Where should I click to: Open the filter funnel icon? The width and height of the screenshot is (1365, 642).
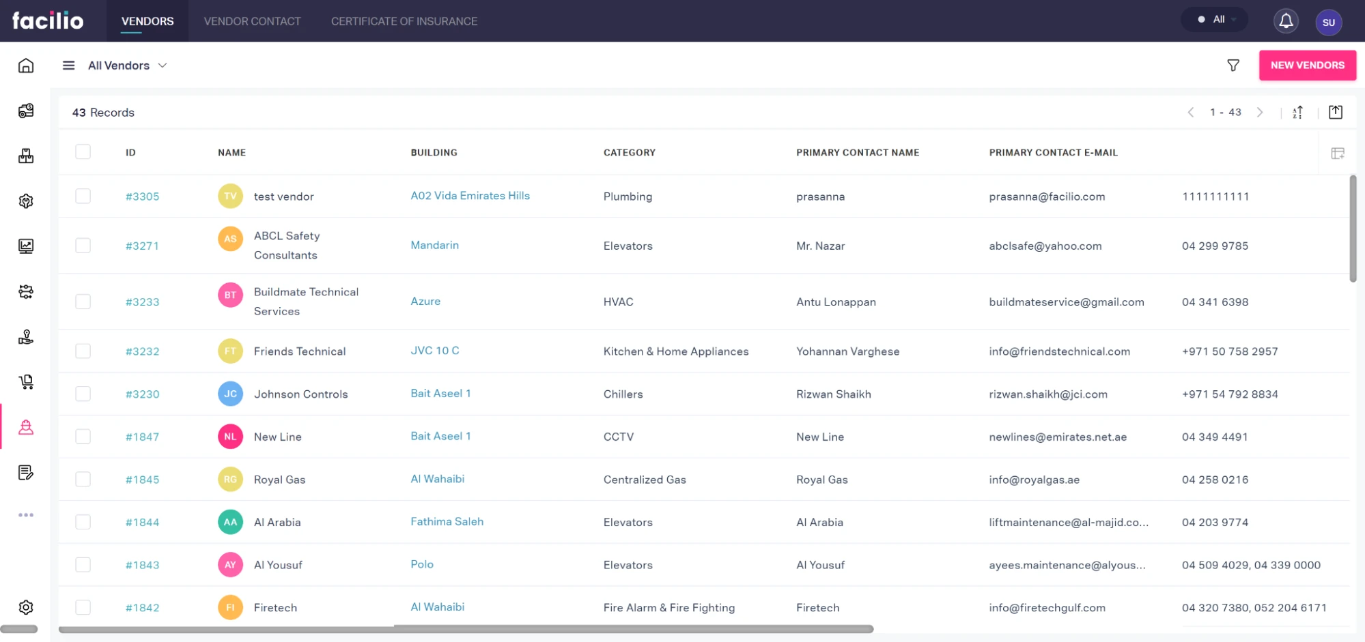1233,65
